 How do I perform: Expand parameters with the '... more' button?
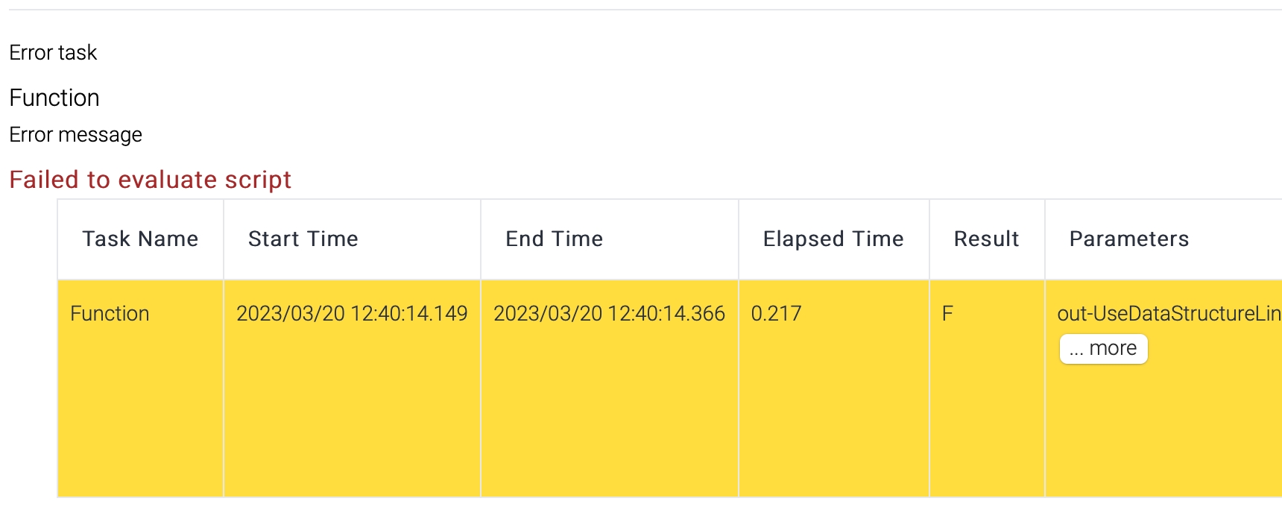coord(1103,349)
